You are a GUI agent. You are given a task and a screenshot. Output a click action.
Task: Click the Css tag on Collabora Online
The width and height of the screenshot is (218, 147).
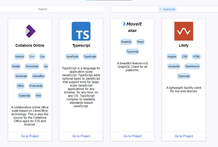pyautogui.click(x=42, y=57)
